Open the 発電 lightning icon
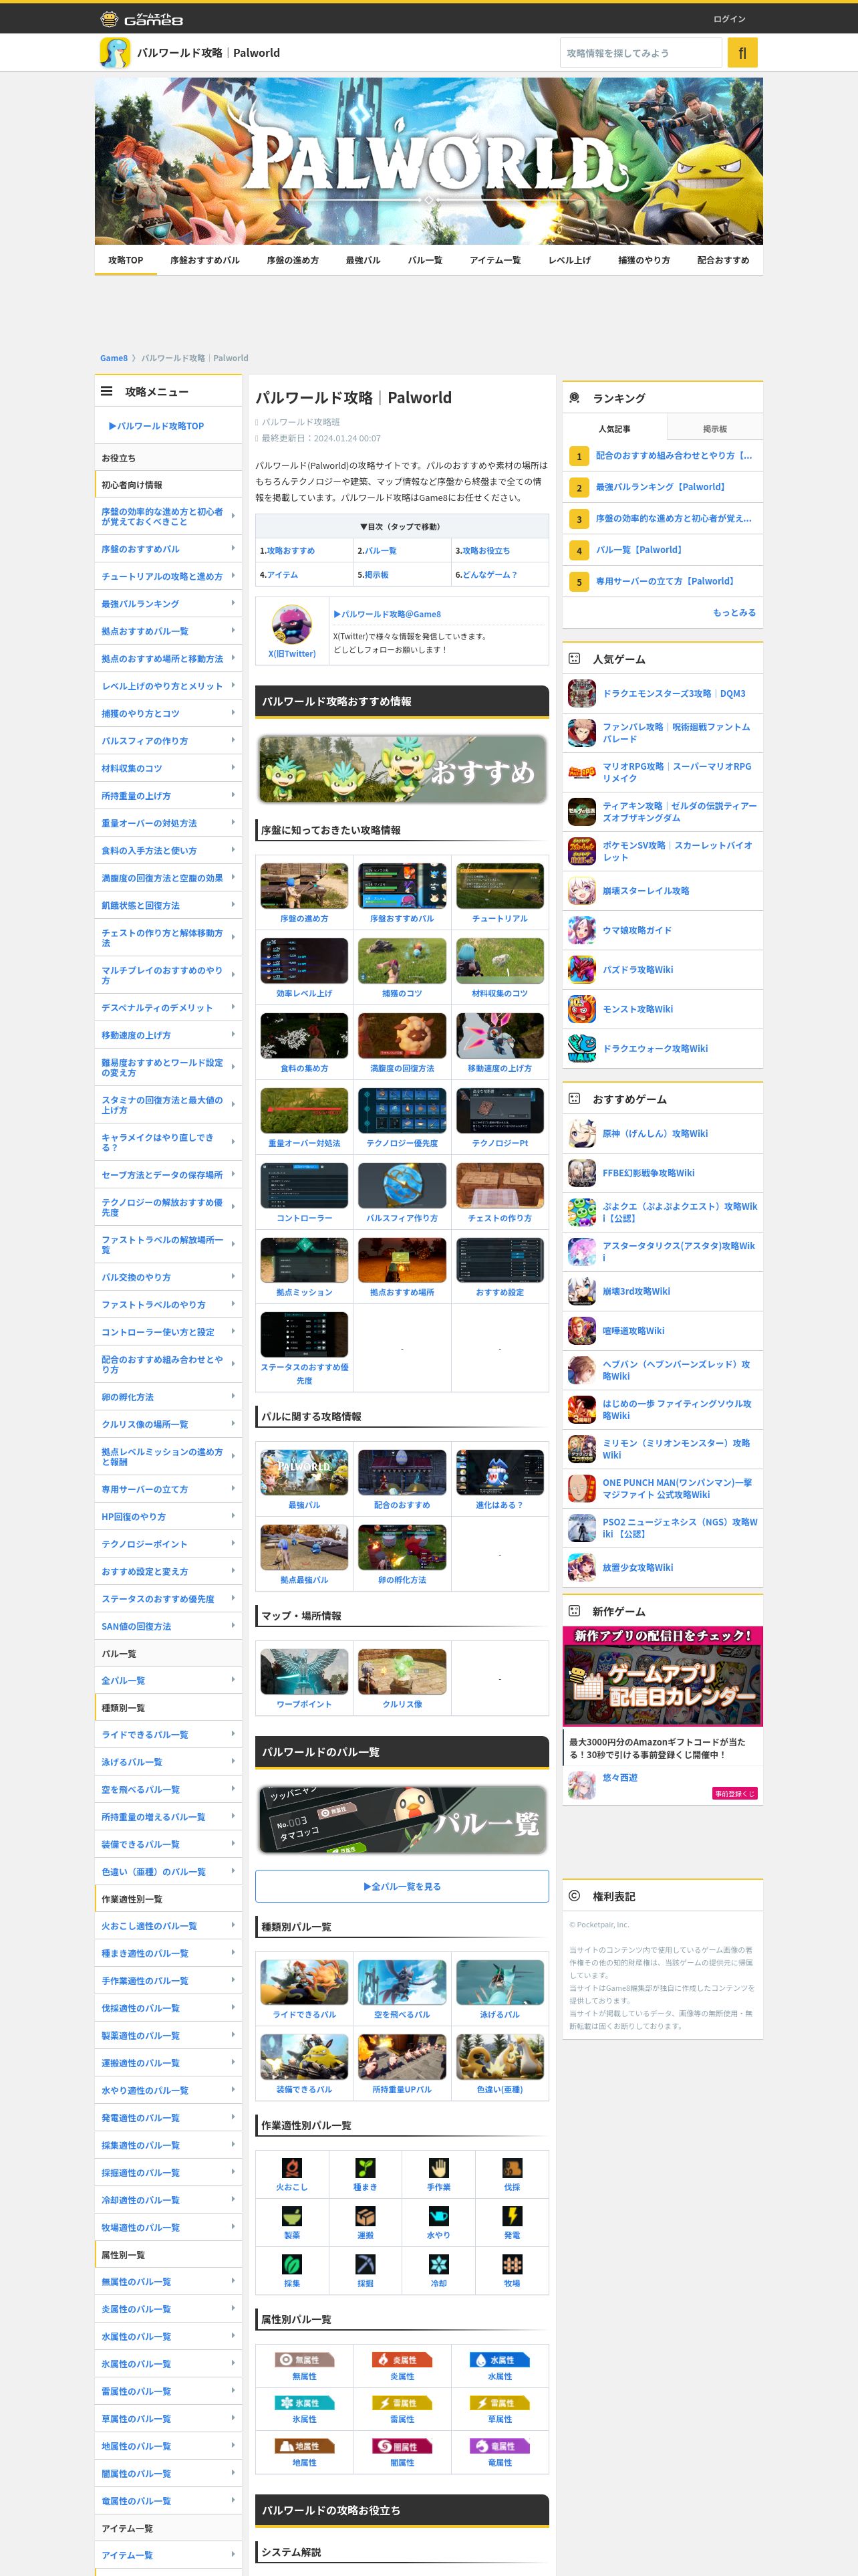 (x=513, y=2216)
